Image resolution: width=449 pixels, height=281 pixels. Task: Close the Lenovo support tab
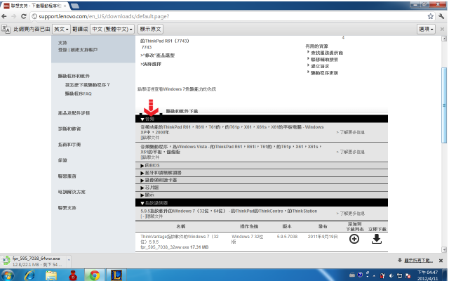(65, 6)
